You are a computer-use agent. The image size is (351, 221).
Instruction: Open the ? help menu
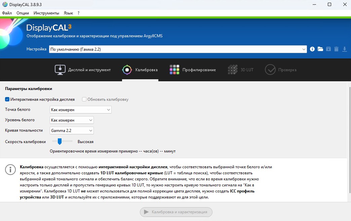(x=78, y=13)
